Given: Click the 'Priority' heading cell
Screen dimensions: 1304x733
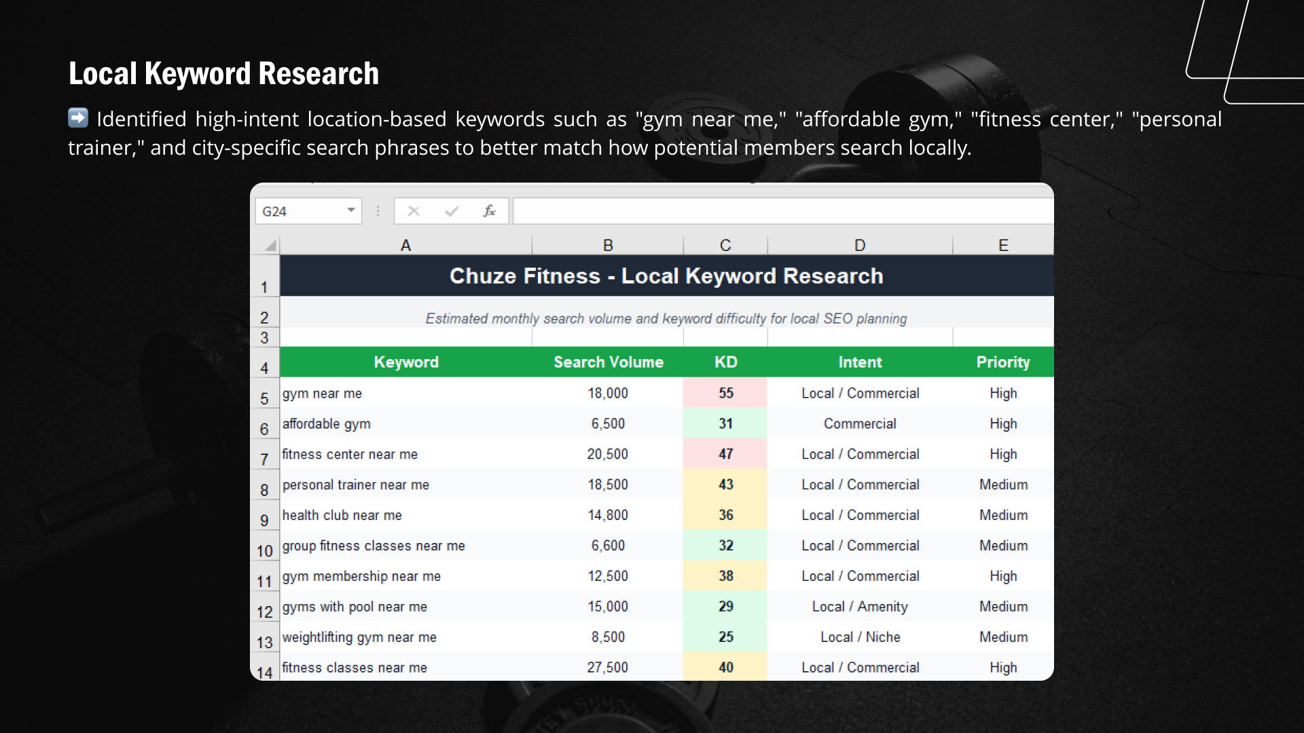Looking at the screenshot, I should coord(1003,362).
